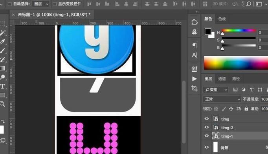Image resolution: width=268 pixels, height=154 pixels.
Task: Align top edges in options bar
Action: 89,4
